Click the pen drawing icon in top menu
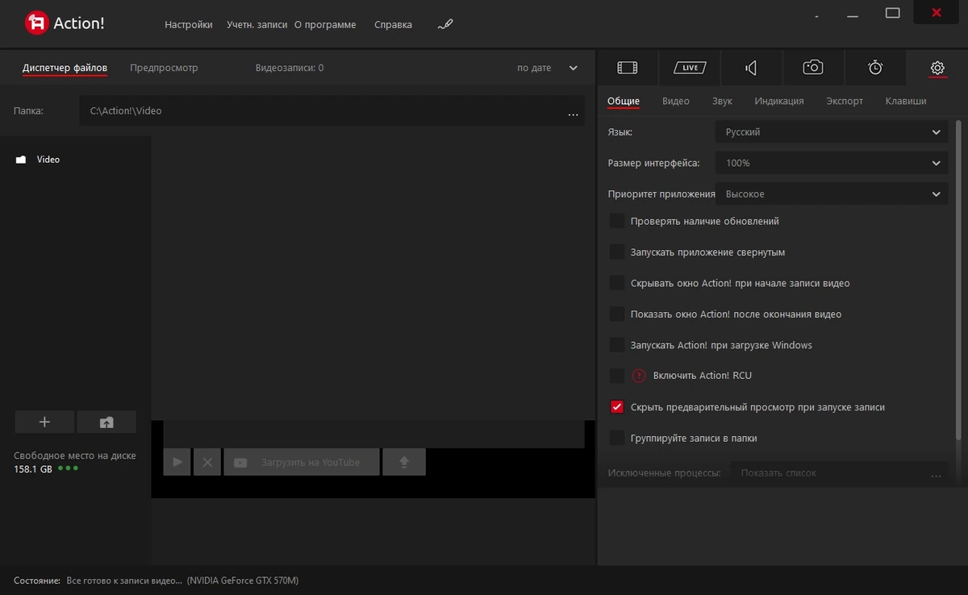Image resolution: width=968 pixels, height=595 pixels. click(445, 24)
